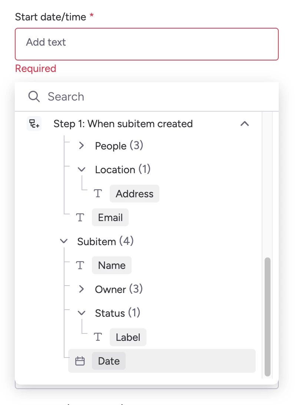Expand the Owner group chevron
This screenshot has height=405, width=295.
(82, 289)
